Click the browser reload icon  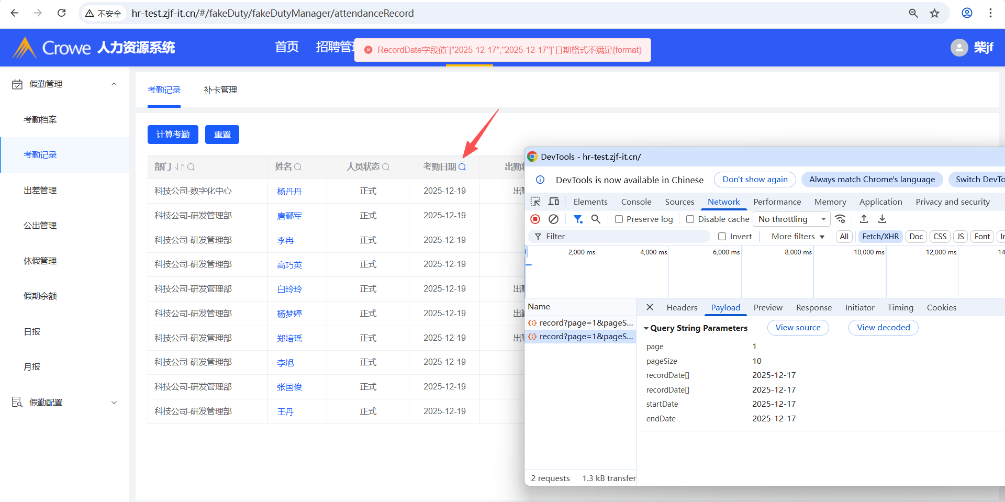pyautogui.click(x=61, y=13)
